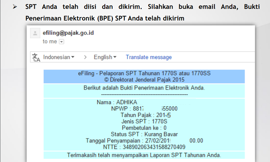The height and width of the screenshot is (162, 270).
Task: Click the Bukti Penerimaan Elektronik Anda line
Action: click(144, 88)
